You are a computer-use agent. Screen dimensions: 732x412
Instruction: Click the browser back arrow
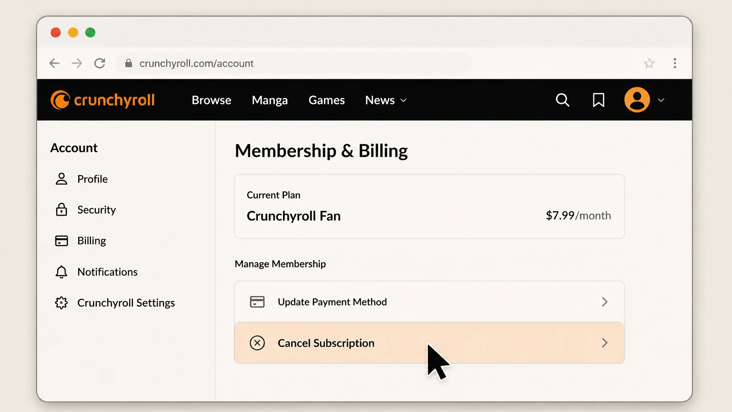55,63
